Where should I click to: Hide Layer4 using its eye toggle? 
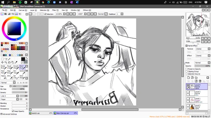pyautogui.click(x=188, y=85)
